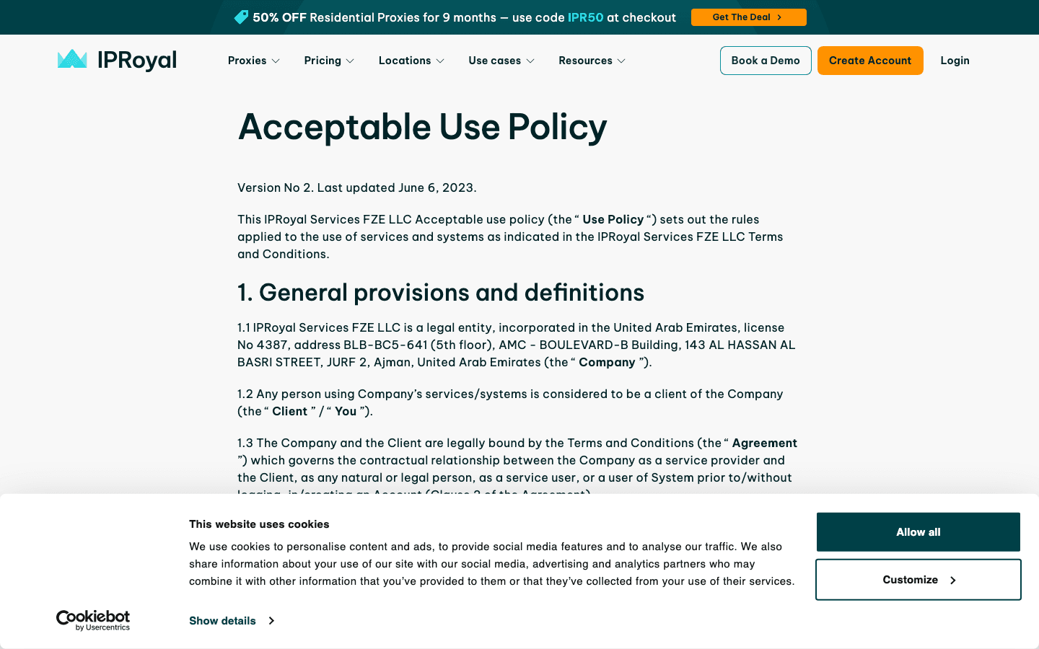The height and width of the screenshot is (649, 1039).
Task: Click the price tag icon in promo banner
Action: coord(242,17)
